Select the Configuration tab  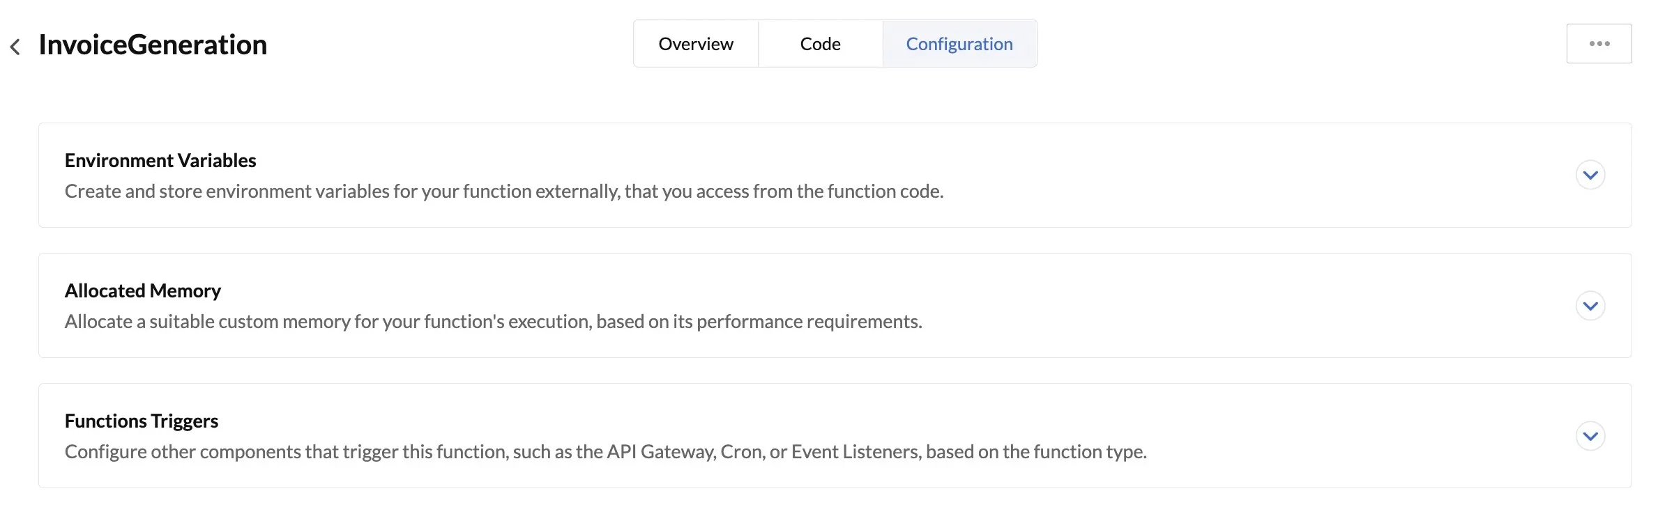tap(959, 44)
